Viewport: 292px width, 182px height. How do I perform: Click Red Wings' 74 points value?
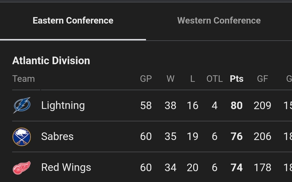[x=237, y=168]
